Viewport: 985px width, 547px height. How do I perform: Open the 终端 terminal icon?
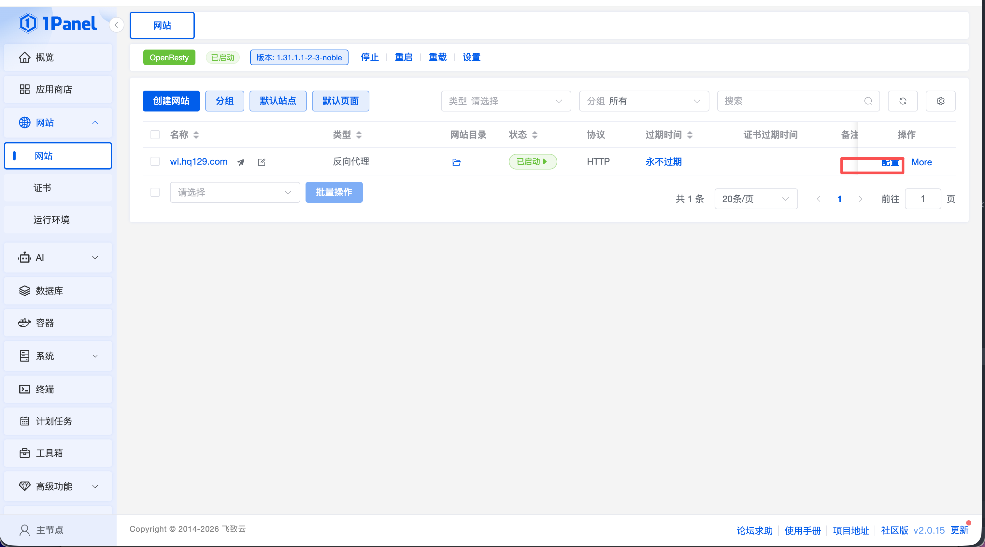(x=24, y=389)
